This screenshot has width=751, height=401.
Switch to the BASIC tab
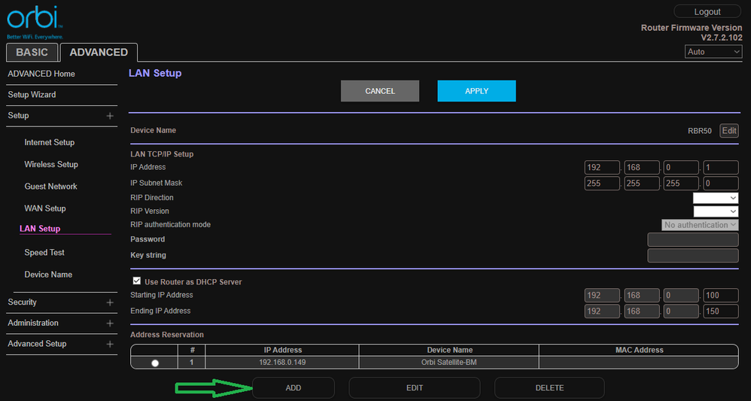[x=32, y=53]
